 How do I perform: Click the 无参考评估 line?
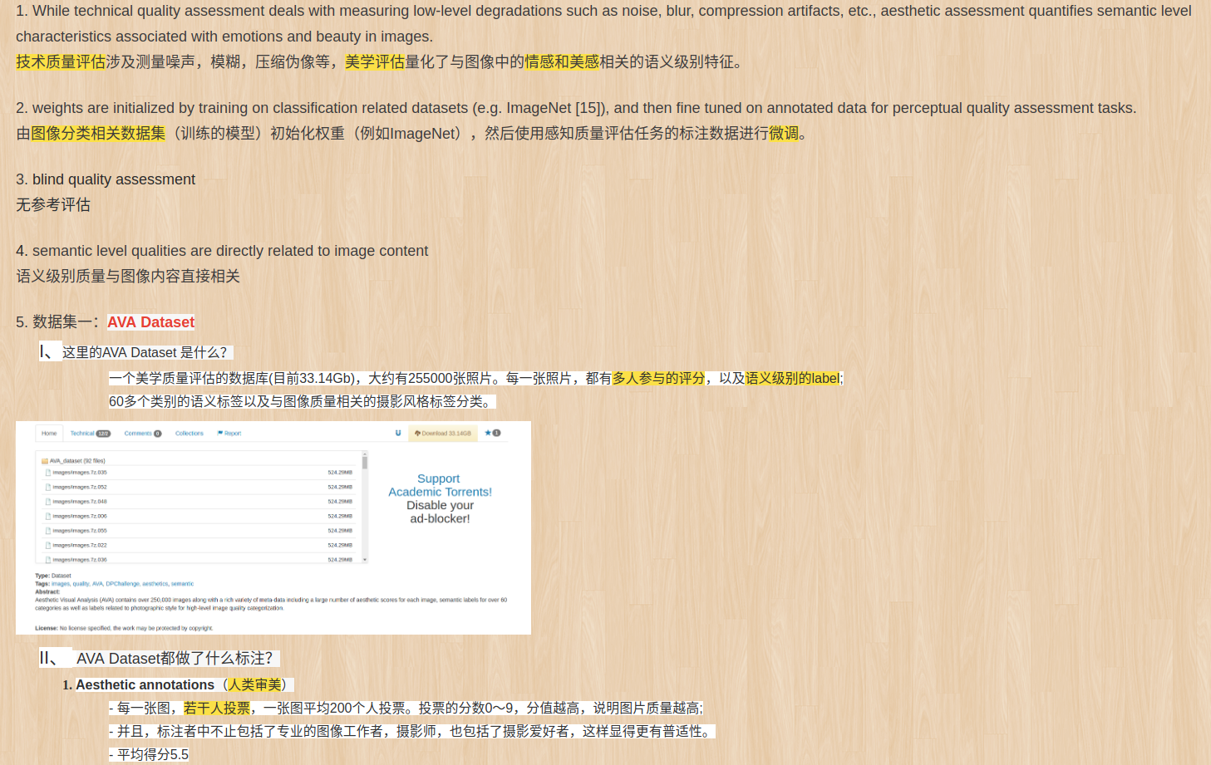pyautogui.click(x=53, y=205)
